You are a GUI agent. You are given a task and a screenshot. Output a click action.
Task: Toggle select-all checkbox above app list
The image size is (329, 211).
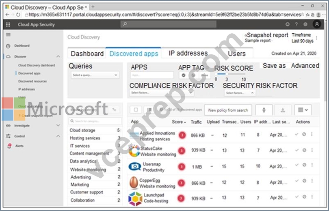click(136, 110)
